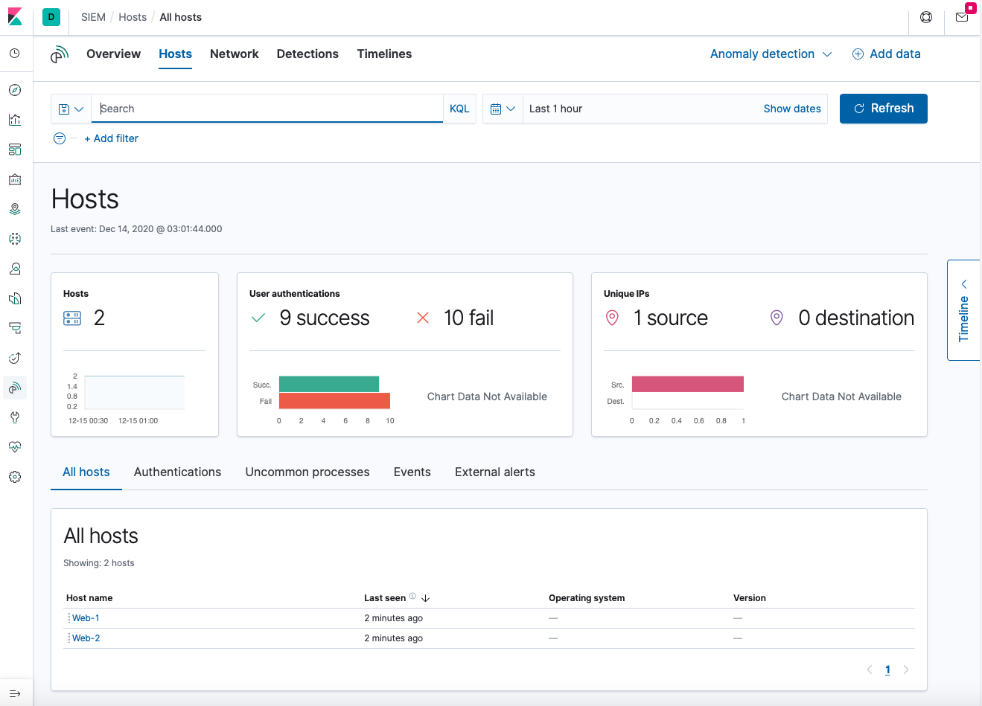Go to previous page of hosts
982x706 pixels.
point(870,670)
